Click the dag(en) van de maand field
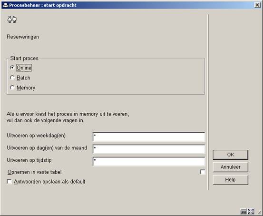The image size is (263, 216). point(149,149)
